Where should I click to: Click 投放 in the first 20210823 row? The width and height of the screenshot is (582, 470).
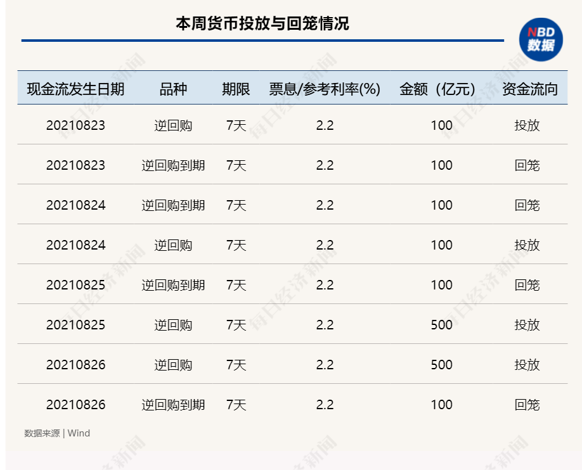527,125
